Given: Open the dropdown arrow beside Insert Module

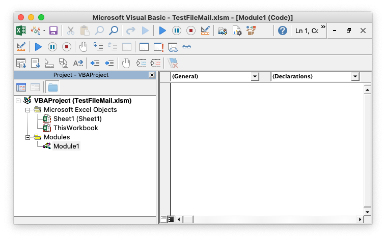Looking at the screenshot, I should [x=44, y=31].
